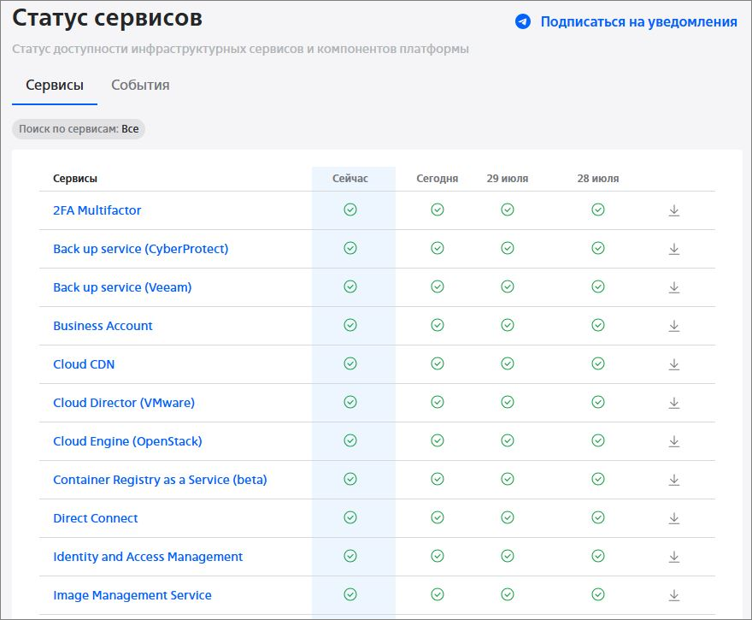This screenshot has height=620, width=752.
Task: Download report for Cloud CDN
Action: 674,364
